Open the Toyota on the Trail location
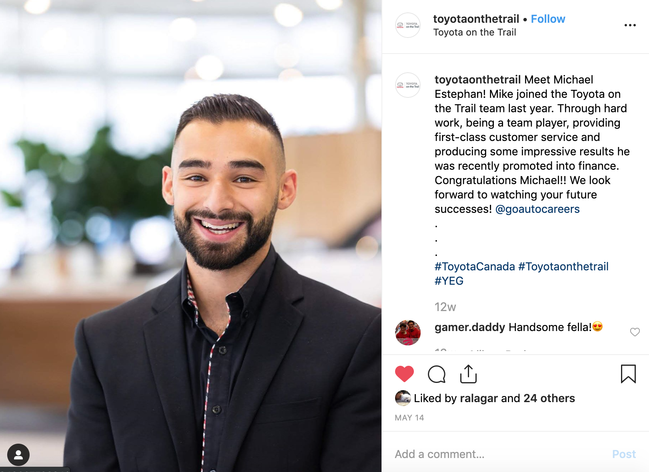 [475, 32]
